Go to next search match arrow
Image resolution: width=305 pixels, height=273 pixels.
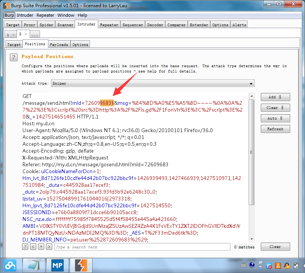[49, 247]
